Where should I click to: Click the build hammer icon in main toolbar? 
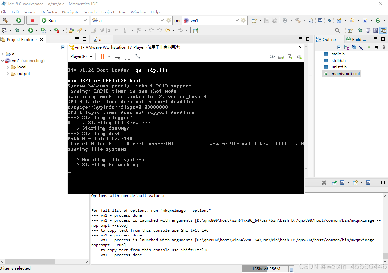coord(298,21)
